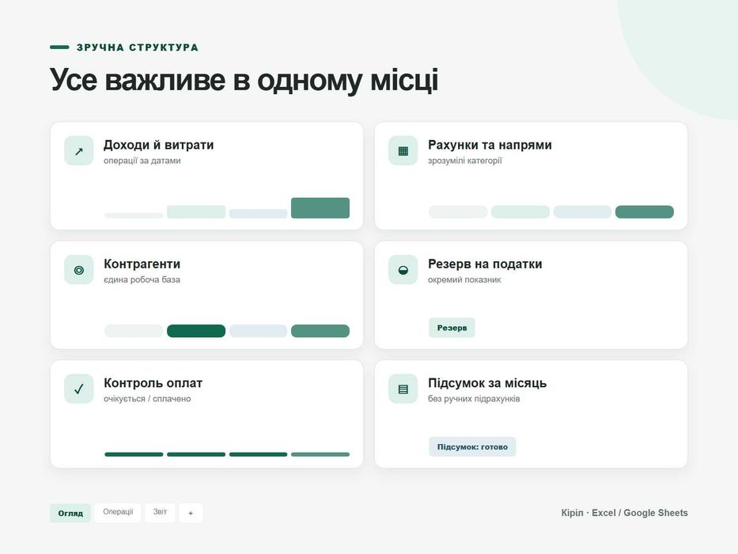Viewport: 738px width, 554px height.
Task: Click the окремий показник subtitle
Action: point(464,280)
